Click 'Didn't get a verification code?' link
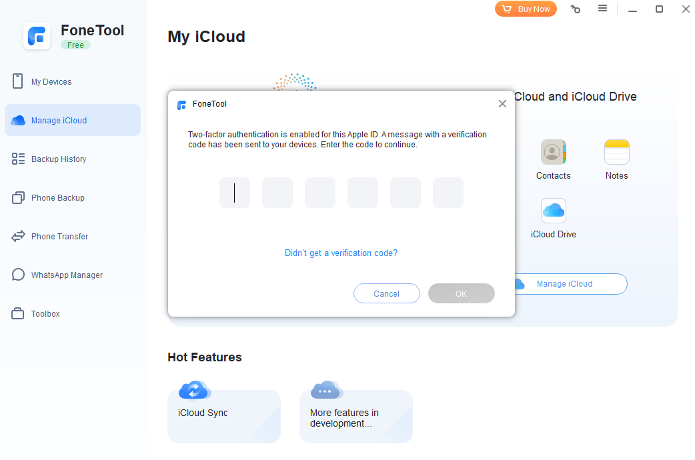The height and width of the screenshot is (460, 695). (x=340, y=253)
